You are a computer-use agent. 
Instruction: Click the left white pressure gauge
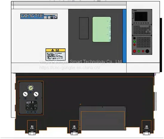pos(25,94)
